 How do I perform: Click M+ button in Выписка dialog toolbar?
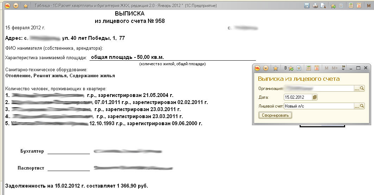(335, 68)
